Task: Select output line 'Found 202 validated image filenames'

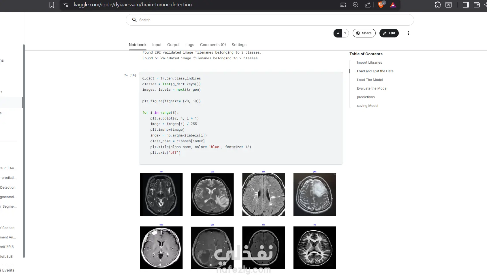Action: pos(202,52)
